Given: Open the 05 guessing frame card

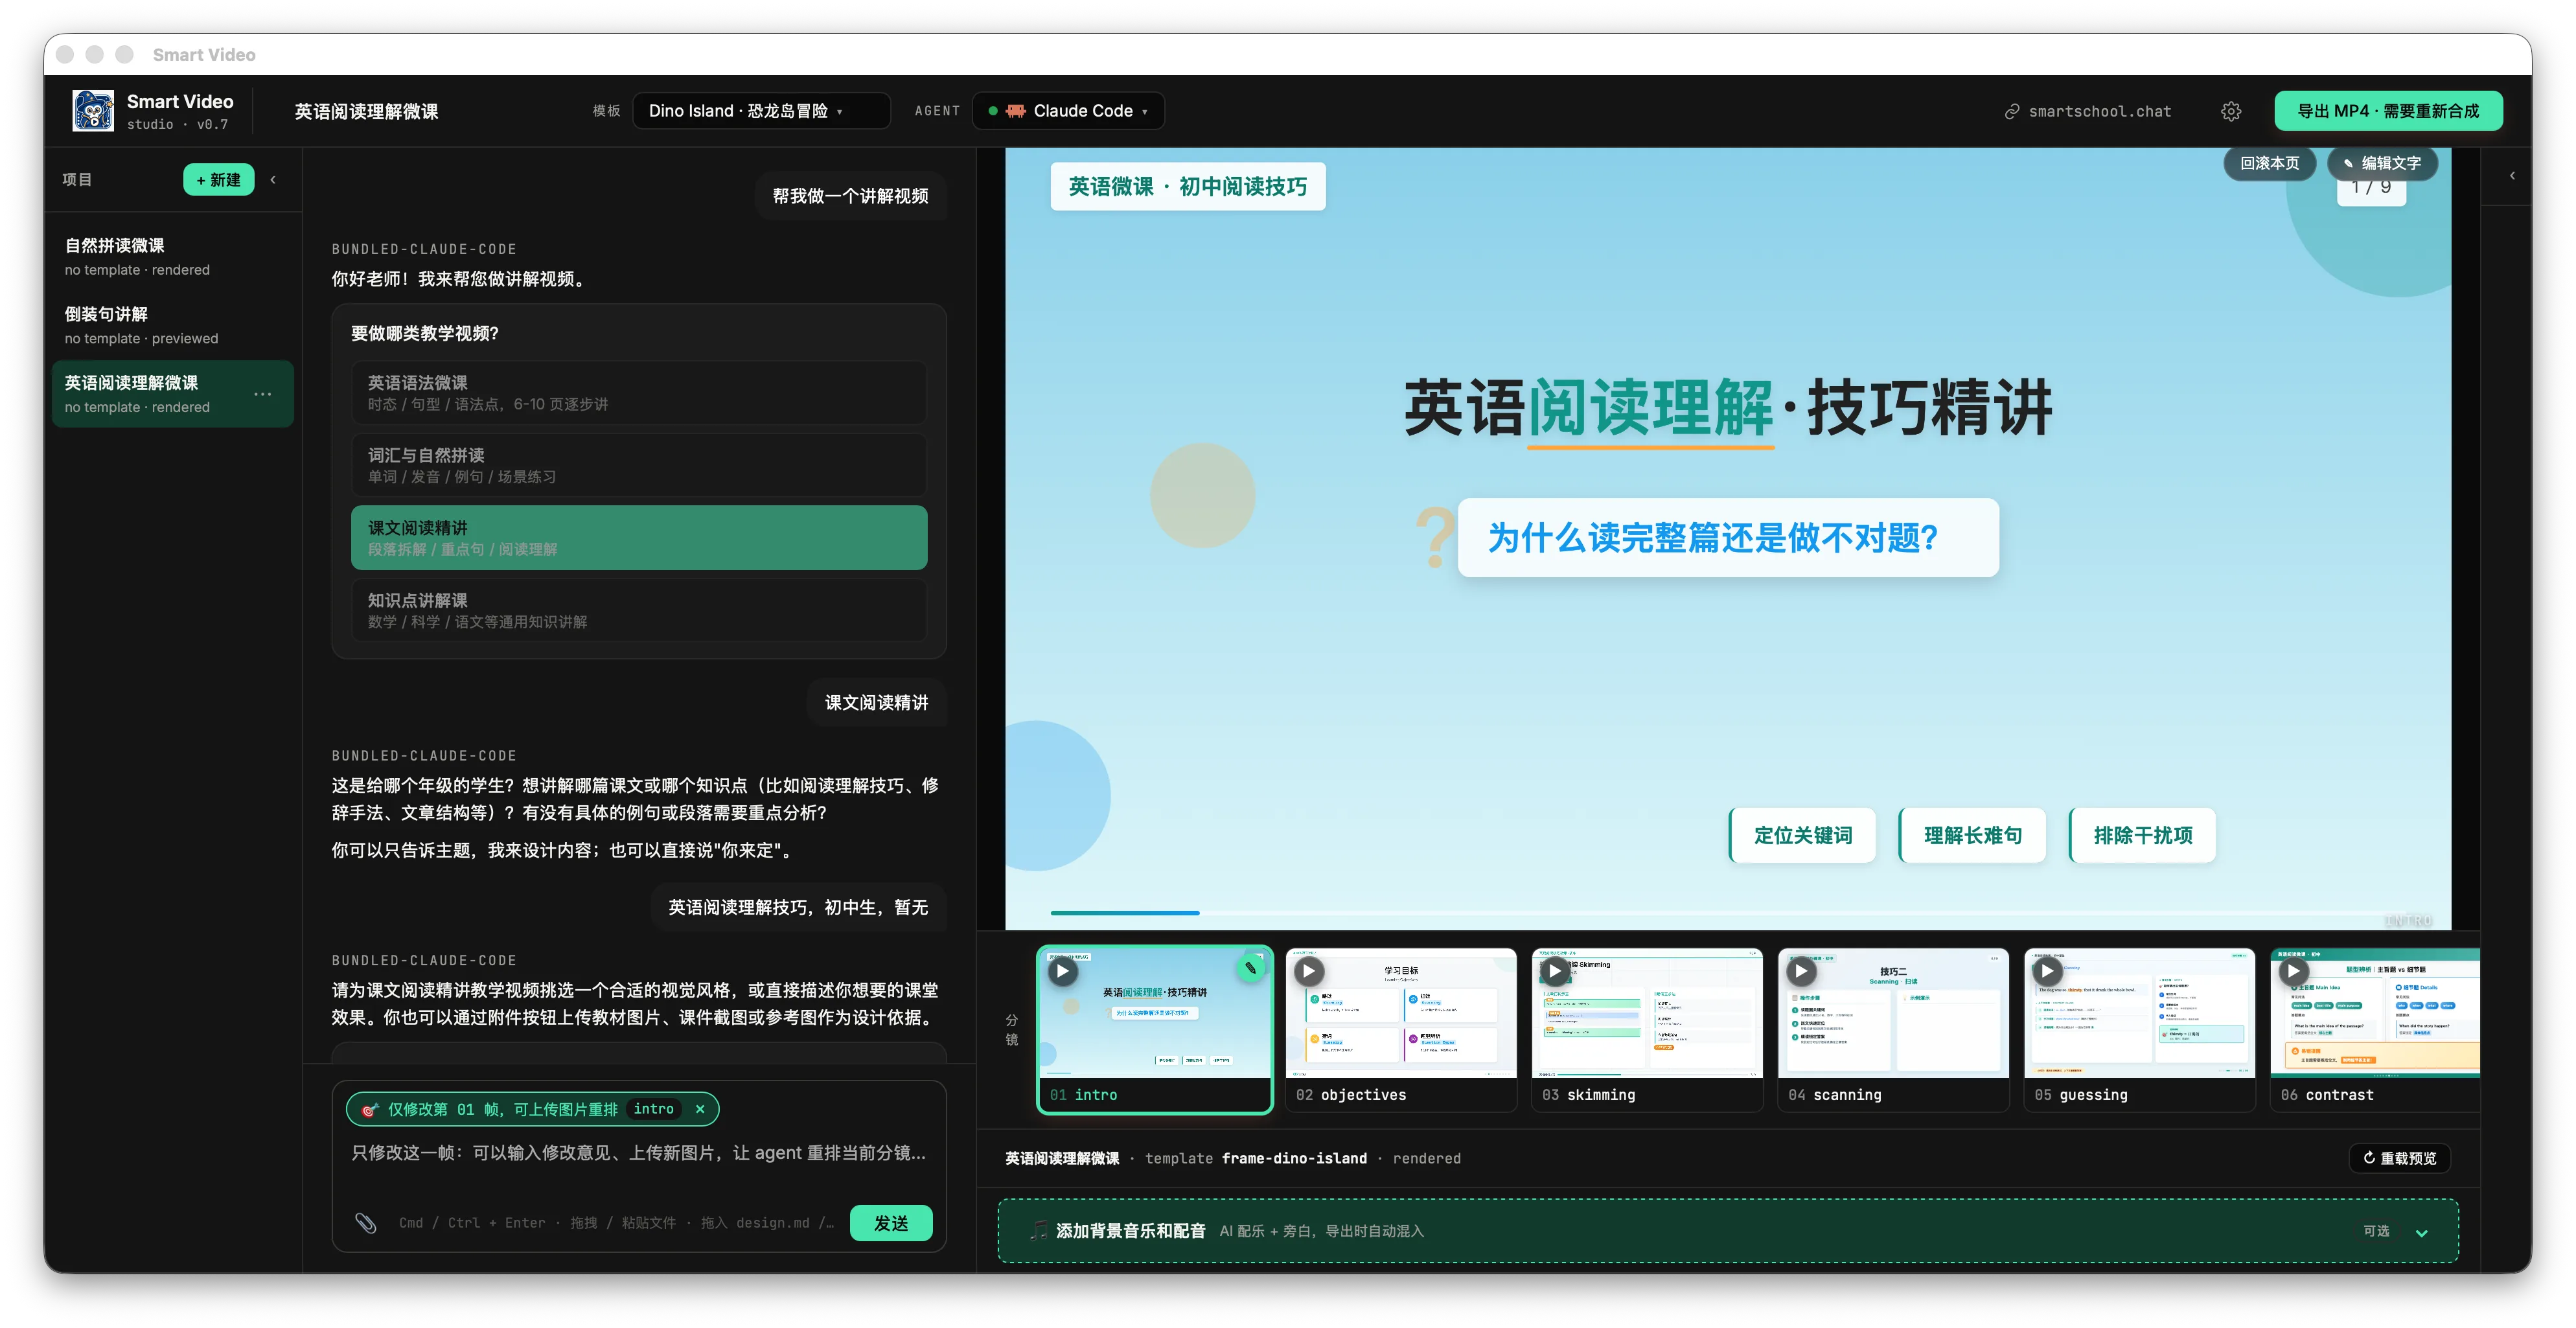Looking at the screenshot, I should (2139, 1029).
